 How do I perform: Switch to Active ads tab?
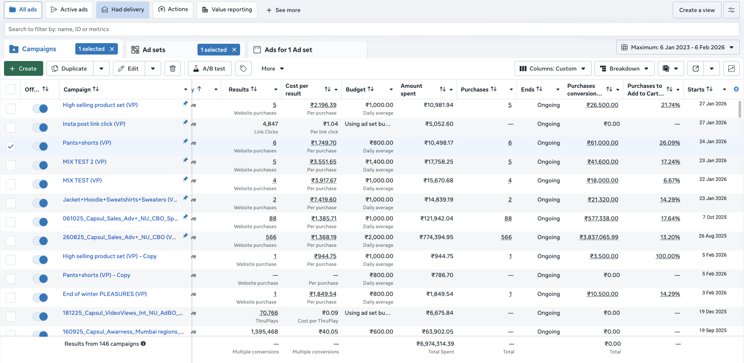69,10
